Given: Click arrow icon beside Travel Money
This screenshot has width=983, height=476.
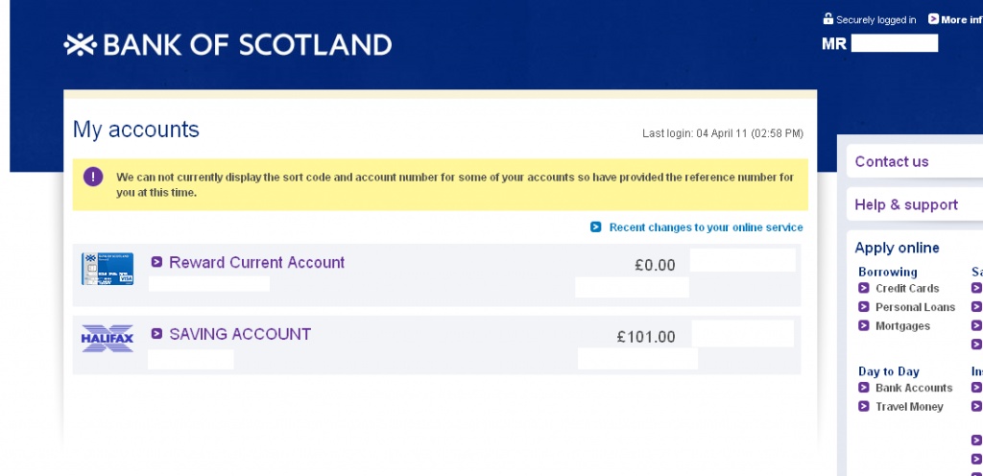Looking at the screenshot, I should coord(864,407).
